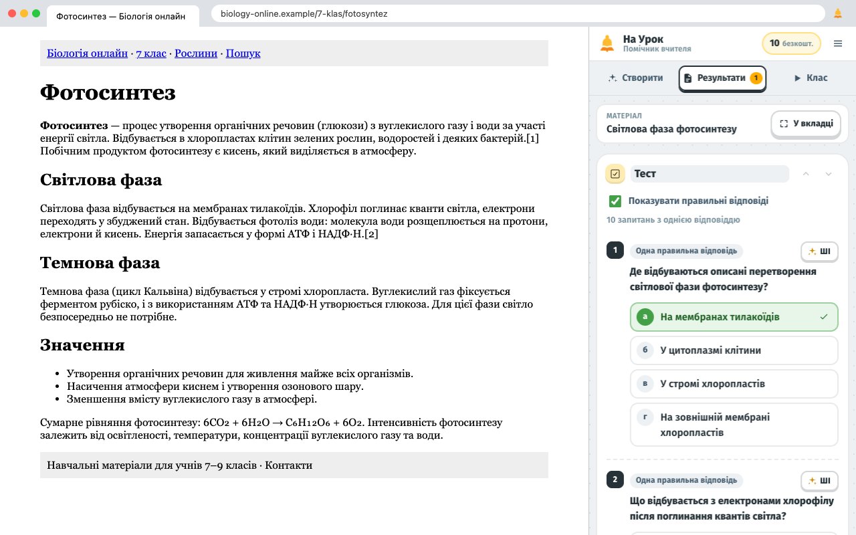Click the question 2 number badge

(x=615, y=479)
